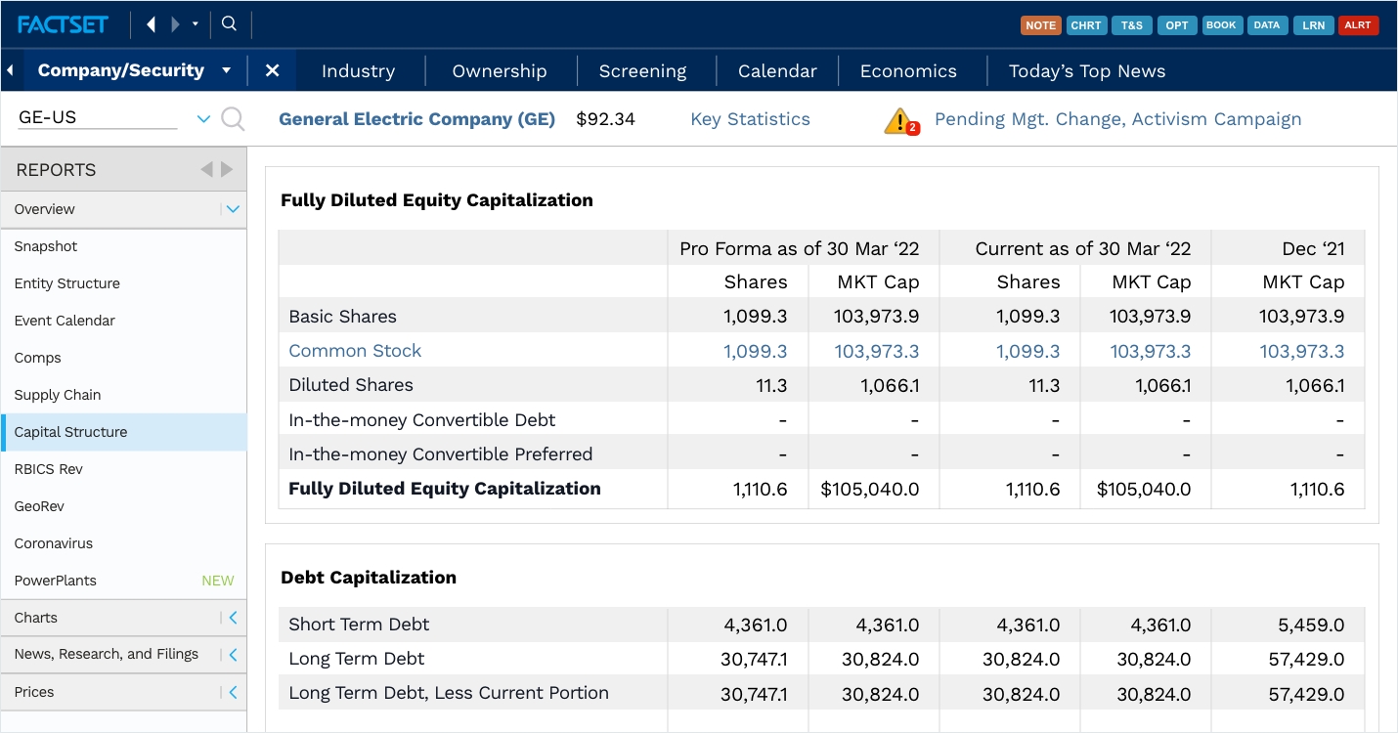The image size is (1398, 733).
Task: Switch to the Calendar tab
Action: (x=777, y=71)
